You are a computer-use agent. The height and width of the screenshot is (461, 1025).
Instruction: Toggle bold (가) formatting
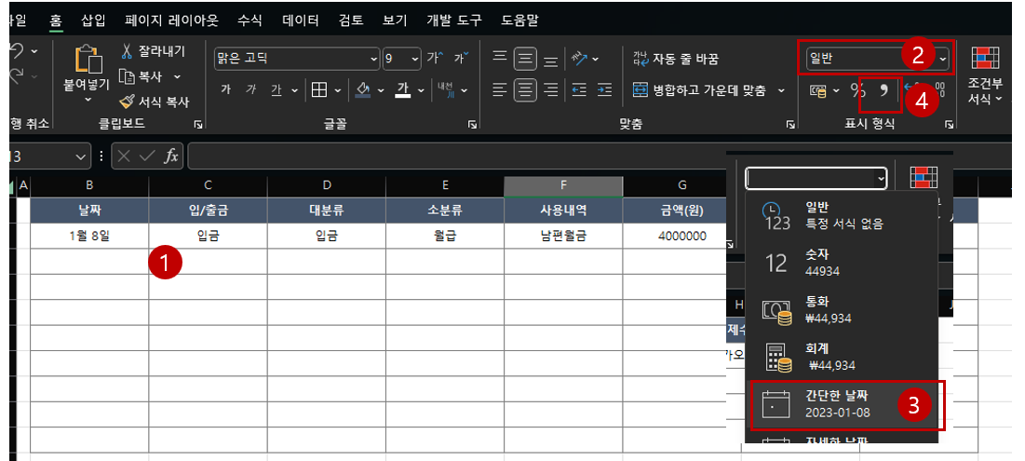pos(226,90)
